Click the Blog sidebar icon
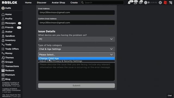Viewport: 174px width, 98px height. (3, 79)
